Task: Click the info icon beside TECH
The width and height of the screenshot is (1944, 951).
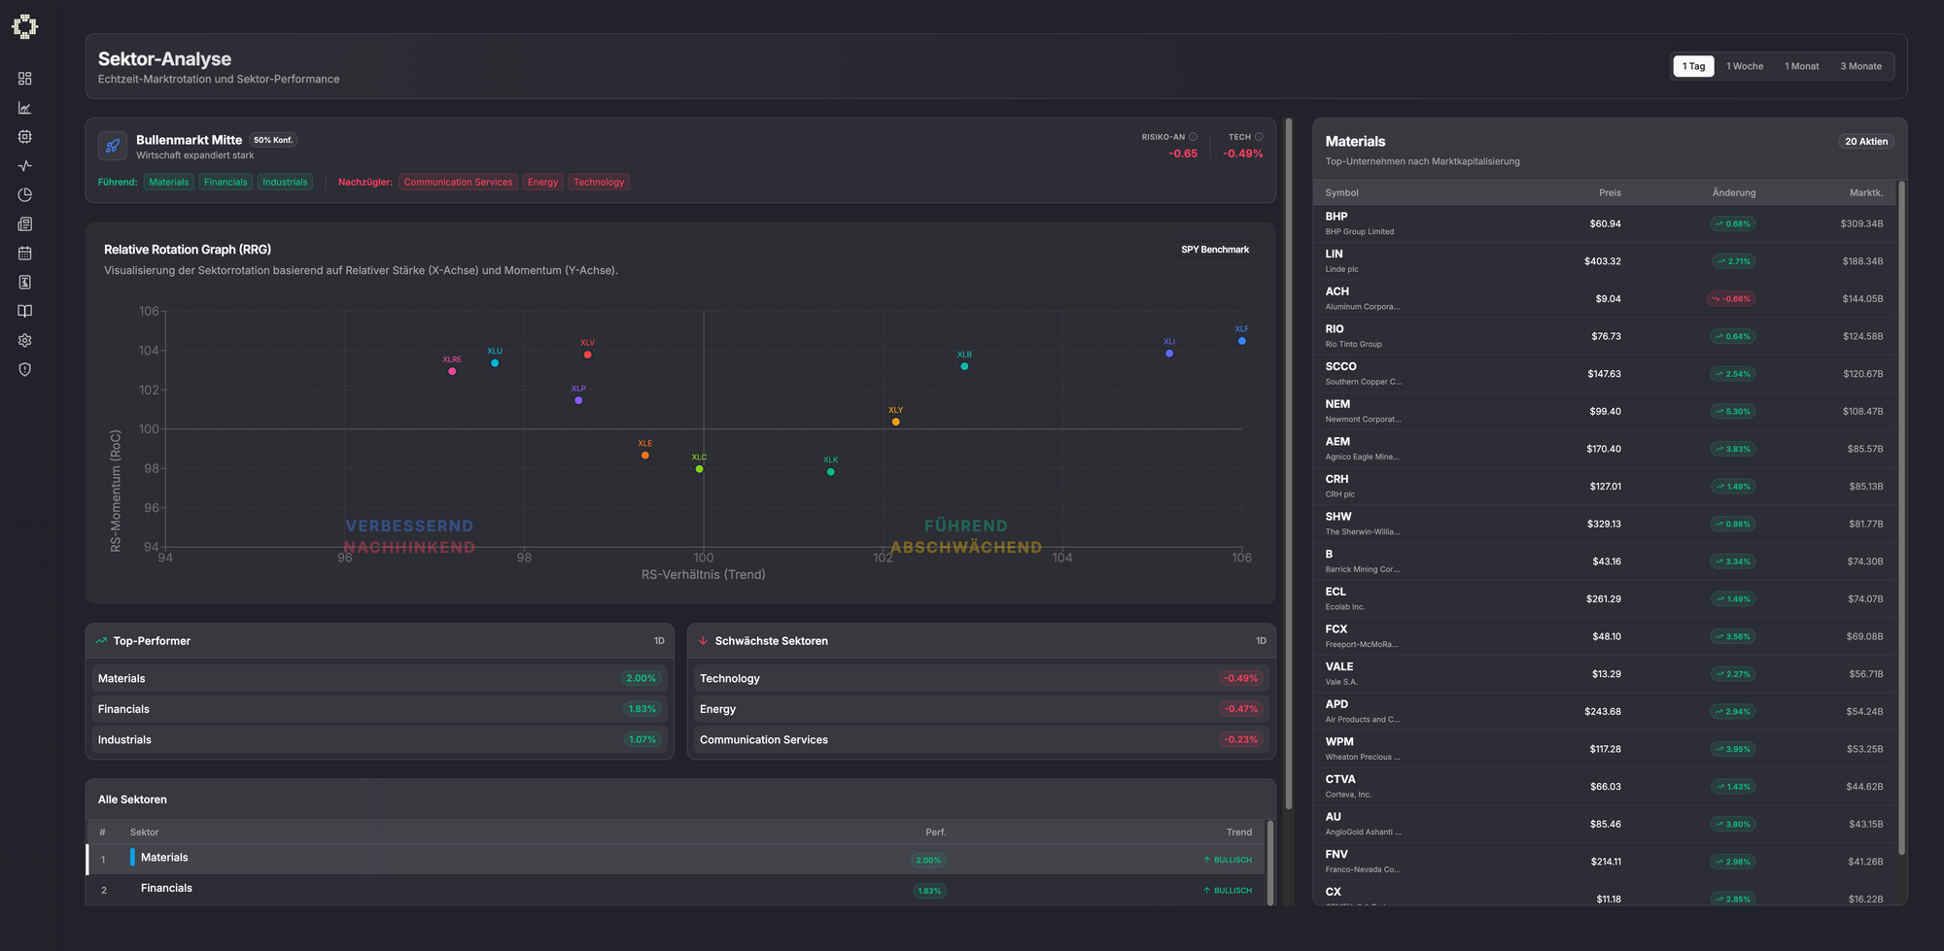Action: 1259,137
